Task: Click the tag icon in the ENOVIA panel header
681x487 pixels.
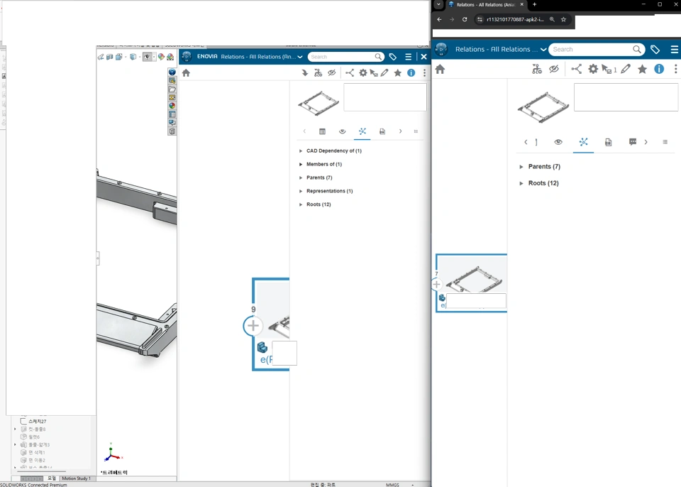Action: (x=392, y=57)
